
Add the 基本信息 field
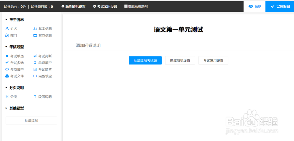pyautogui.click(x=43, y=29)
